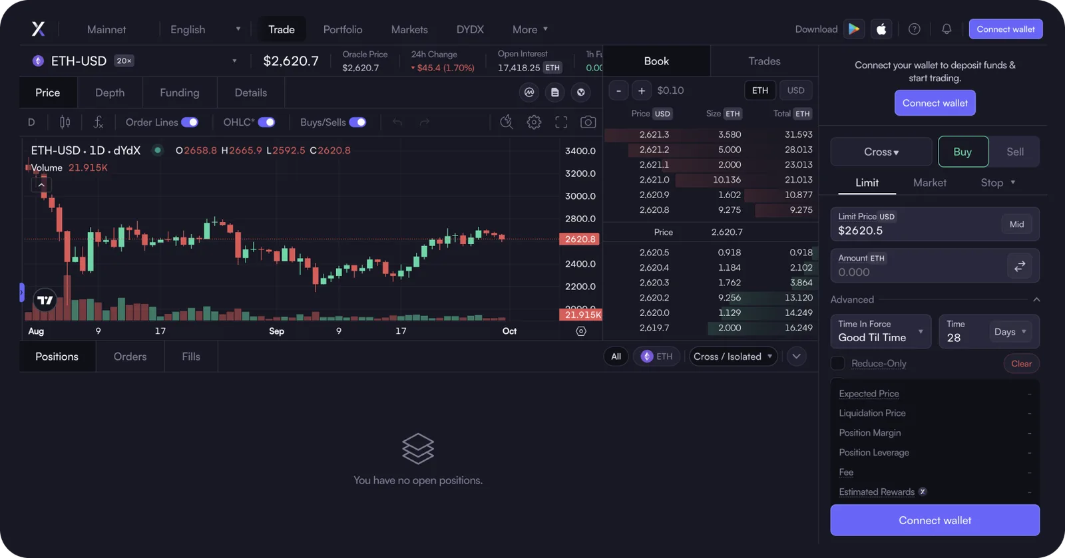The height and width of the screenshot is (558, 1065).
Task: Click CoinMarketCap icon above chart
Action: tap(529, 92)
